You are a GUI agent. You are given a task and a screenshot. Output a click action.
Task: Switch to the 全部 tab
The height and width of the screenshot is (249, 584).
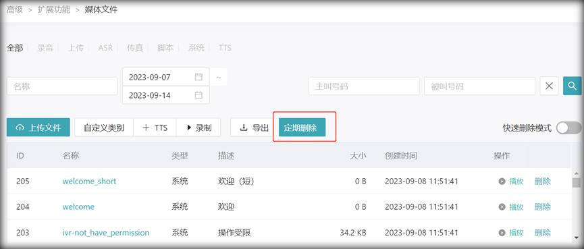15,48
